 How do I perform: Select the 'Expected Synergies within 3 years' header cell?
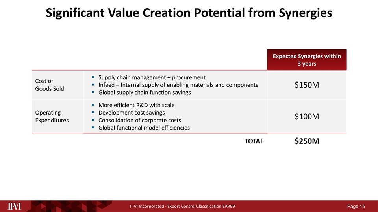pos(307,60)
